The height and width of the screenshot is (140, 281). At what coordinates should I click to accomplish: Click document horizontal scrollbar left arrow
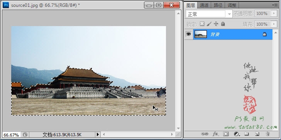104,135
